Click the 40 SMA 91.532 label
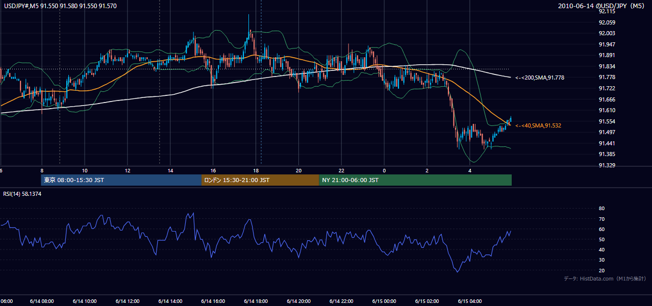The height and width of the screenshot is (306, 652). pos(538,125)
